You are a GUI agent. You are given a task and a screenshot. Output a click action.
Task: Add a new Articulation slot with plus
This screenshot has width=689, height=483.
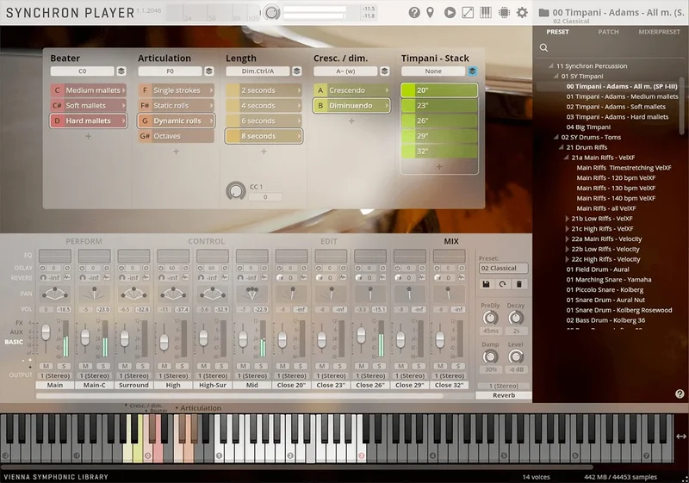pyautogui.click(x=177, y=152)
